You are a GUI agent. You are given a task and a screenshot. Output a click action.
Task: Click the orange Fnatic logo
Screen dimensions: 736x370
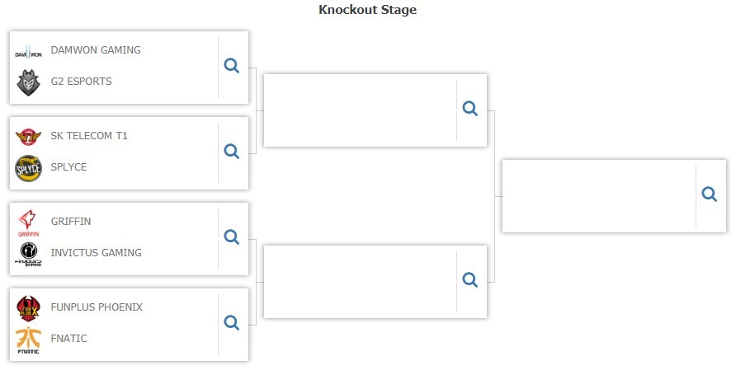(x=29, y=340)
